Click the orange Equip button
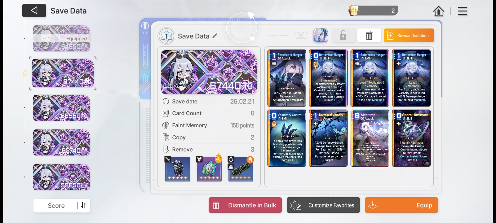 [x=401, y=205]
